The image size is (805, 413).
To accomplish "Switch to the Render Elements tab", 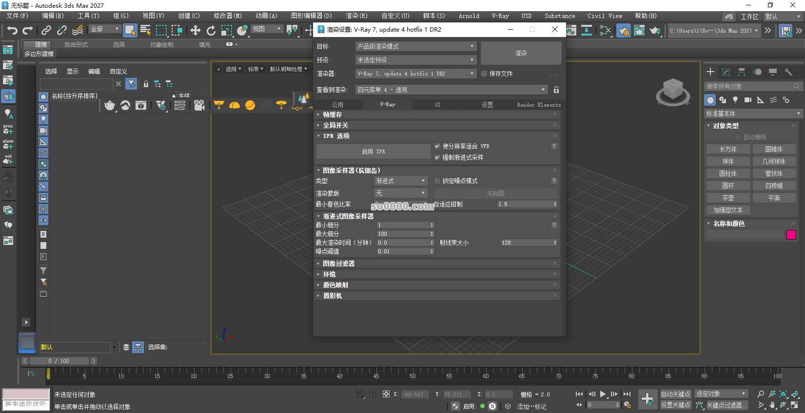I will [x=539, y=105].
